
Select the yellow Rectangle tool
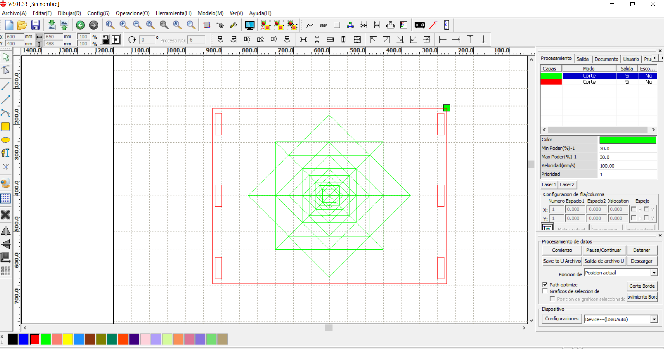click(x=6, y=126)
